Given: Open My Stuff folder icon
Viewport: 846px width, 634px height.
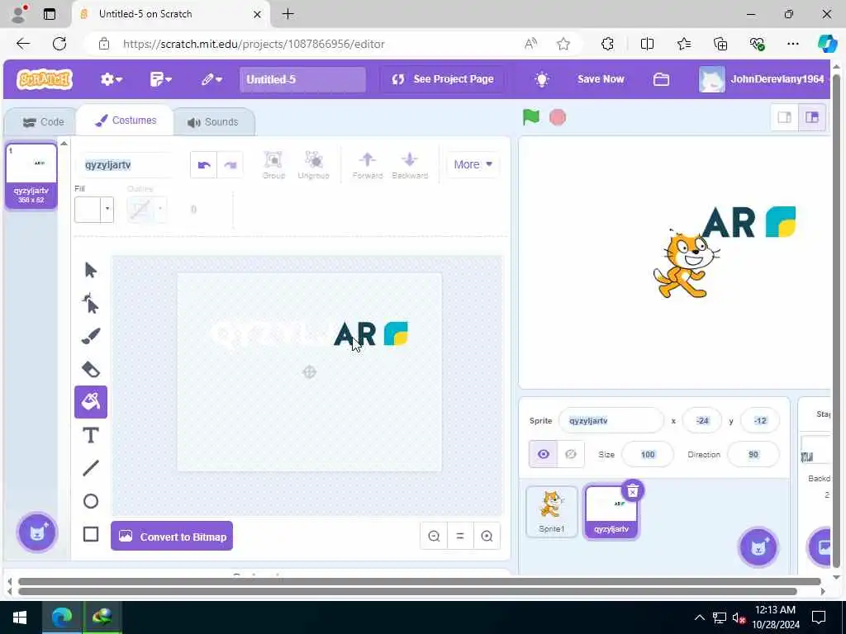Looking at the screenshot, I should pos(661,79).
